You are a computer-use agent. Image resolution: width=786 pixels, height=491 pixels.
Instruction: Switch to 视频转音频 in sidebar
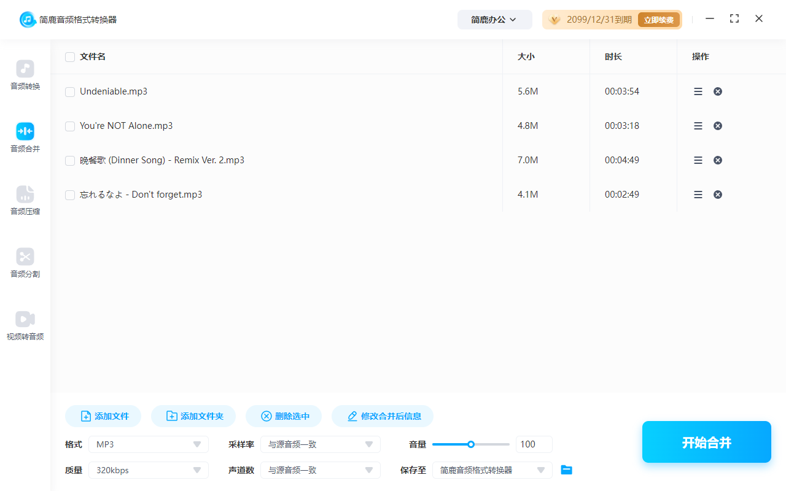pos(25,326)
